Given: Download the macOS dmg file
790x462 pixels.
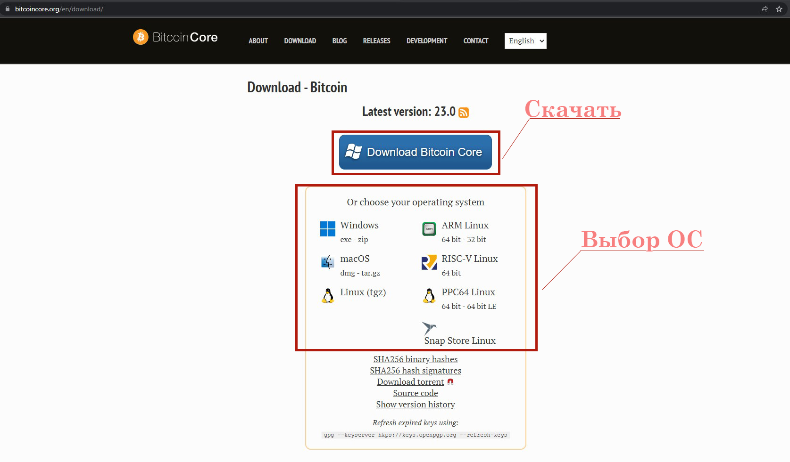Looking at the screenshot, I should (x=348, y=273).
